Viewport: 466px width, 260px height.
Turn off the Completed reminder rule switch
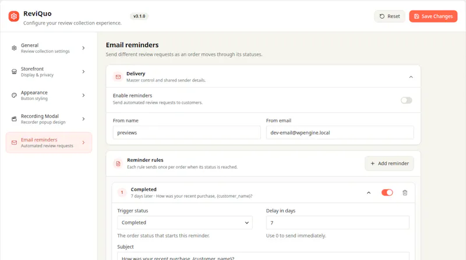(x=387, y=193)
